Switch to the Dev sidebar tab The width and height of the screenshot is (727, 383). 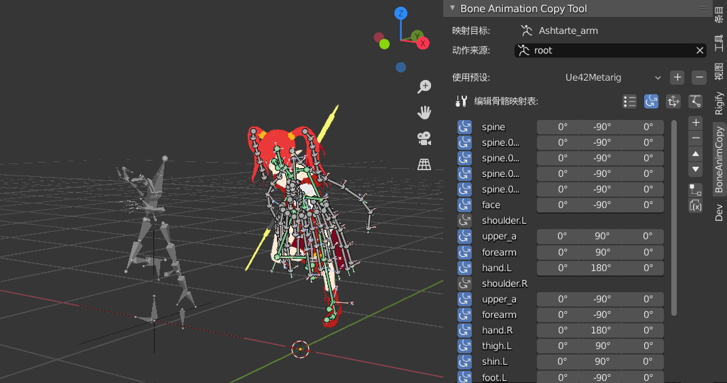point(718,213)
